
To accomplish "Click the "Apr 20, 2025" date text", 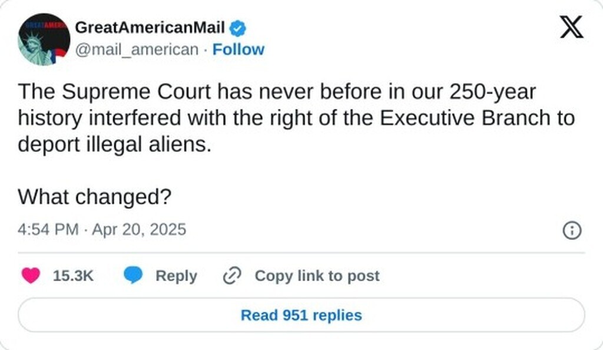I will coord(139,229).
